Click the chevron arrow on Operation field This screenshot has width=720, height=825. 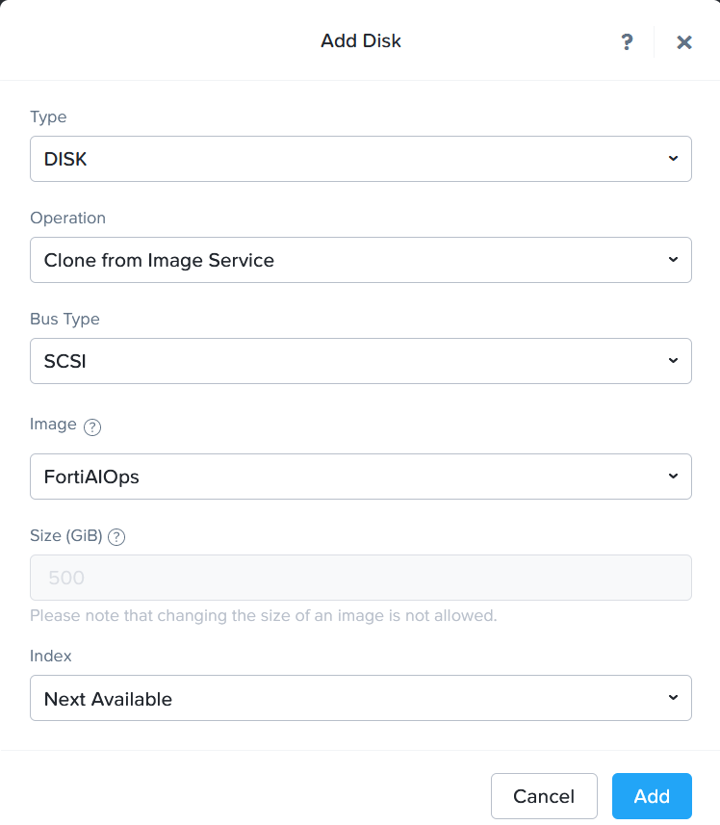pos(673,260)
